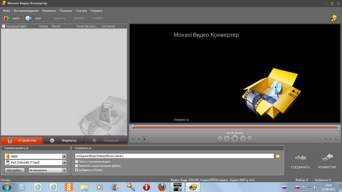
Task: Add a file with the Файл button
Action: (12, 18)
